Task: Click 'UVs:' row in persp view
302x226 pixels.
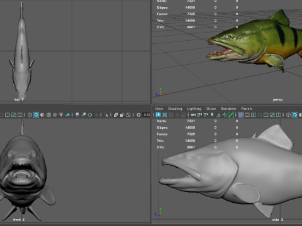Action: (198, 27)
